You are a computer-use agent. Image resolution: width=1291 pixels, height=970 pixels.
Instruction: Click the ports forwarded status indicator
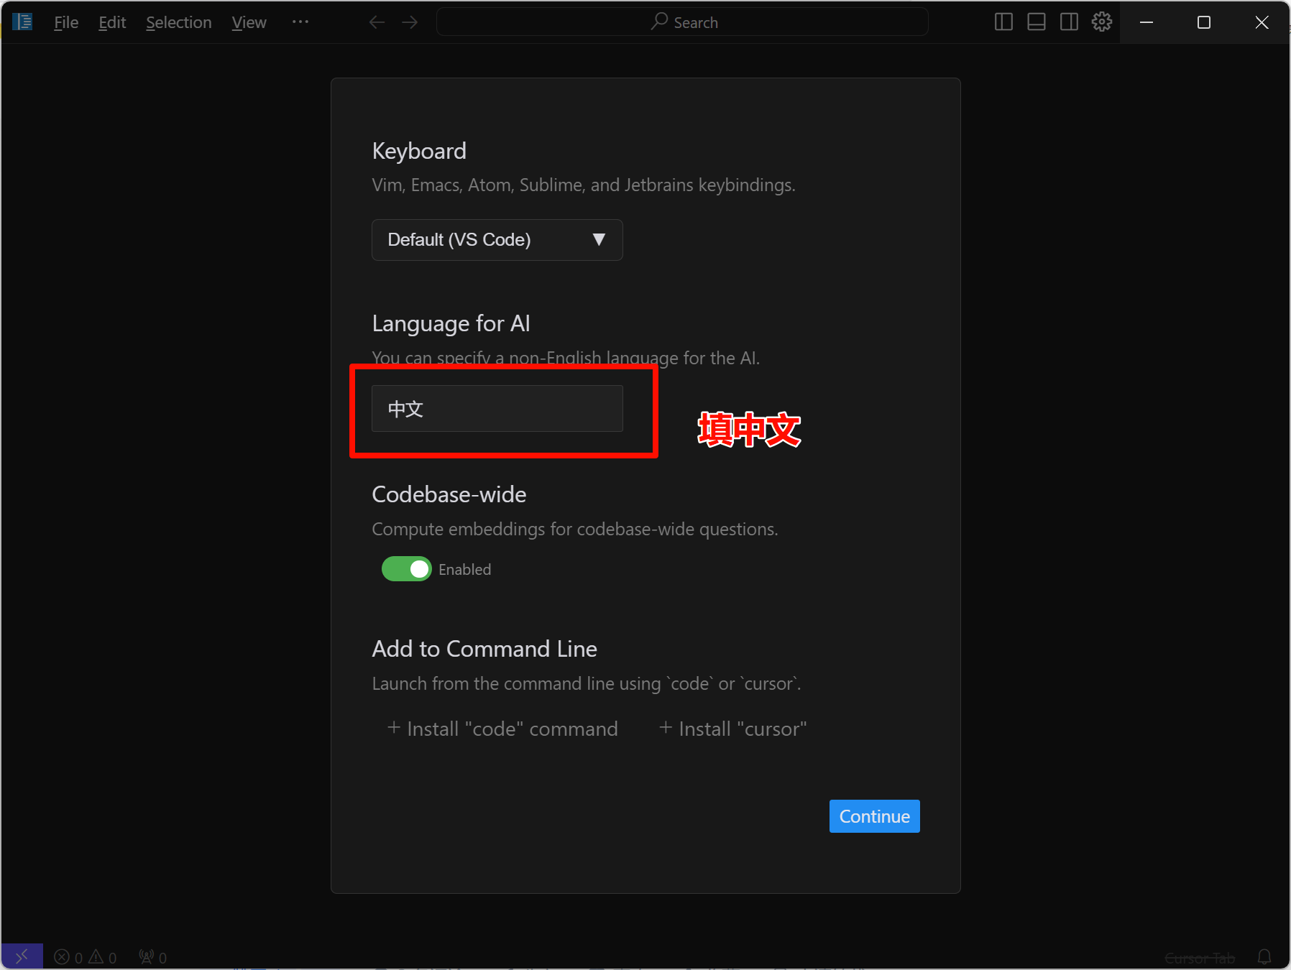pos(152,957)
